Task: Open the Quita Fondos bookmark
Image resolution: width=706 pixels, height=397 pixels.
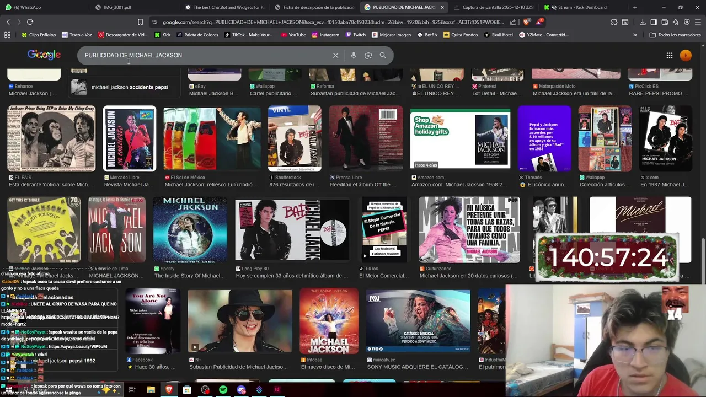Action: pos(460,35)
